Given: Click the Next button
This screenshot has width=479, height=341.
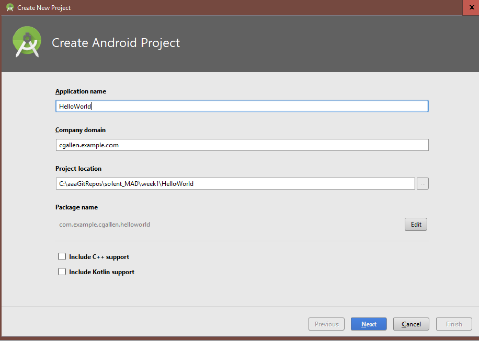Looking at the screenshot, I should click(369, 324).
